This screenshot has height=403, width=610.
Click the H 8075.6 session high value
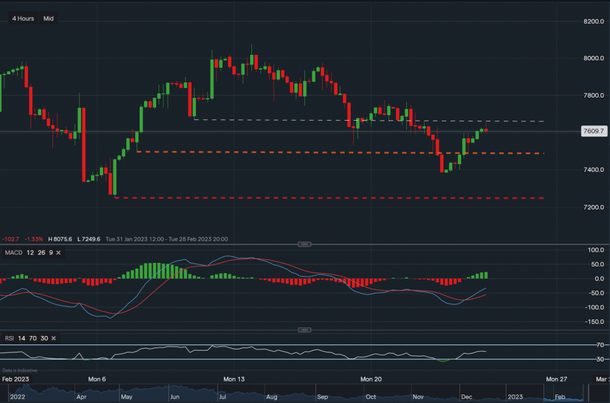pyautogui.click(x=61, y=239)
